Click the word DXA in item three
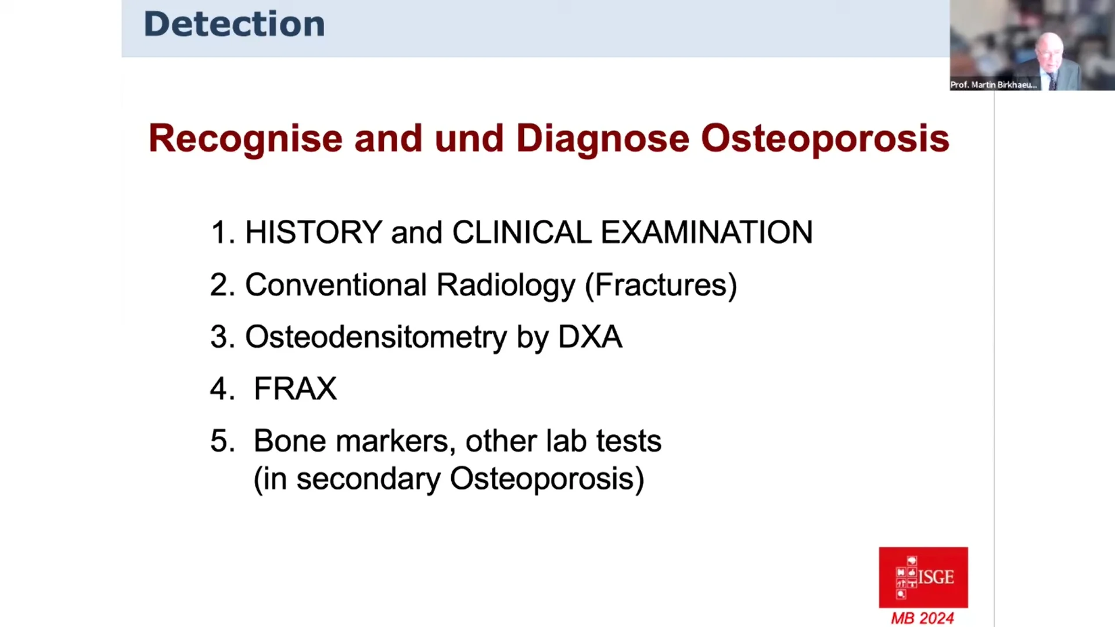This screenshot has width=1115, height=627. click(590, 337)
